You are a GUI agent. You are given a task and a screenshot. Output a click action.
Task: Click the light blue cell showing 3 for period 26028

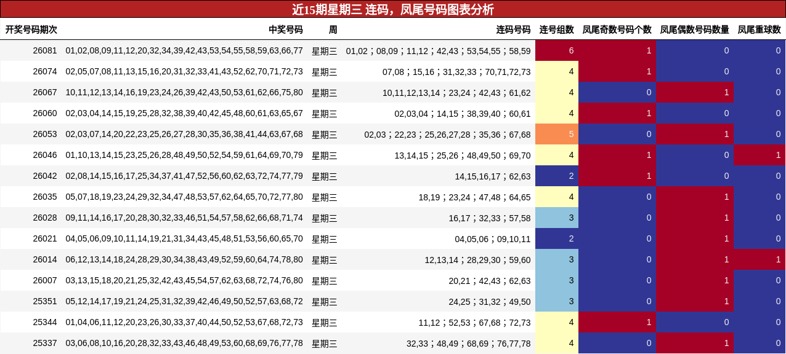point(557,218)
